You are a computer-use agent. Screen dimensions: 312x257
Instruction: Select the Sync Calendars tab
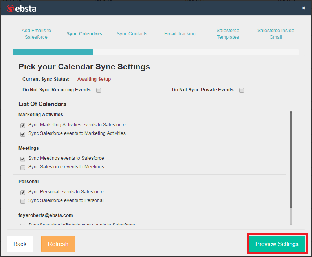(x=84, y=34)
